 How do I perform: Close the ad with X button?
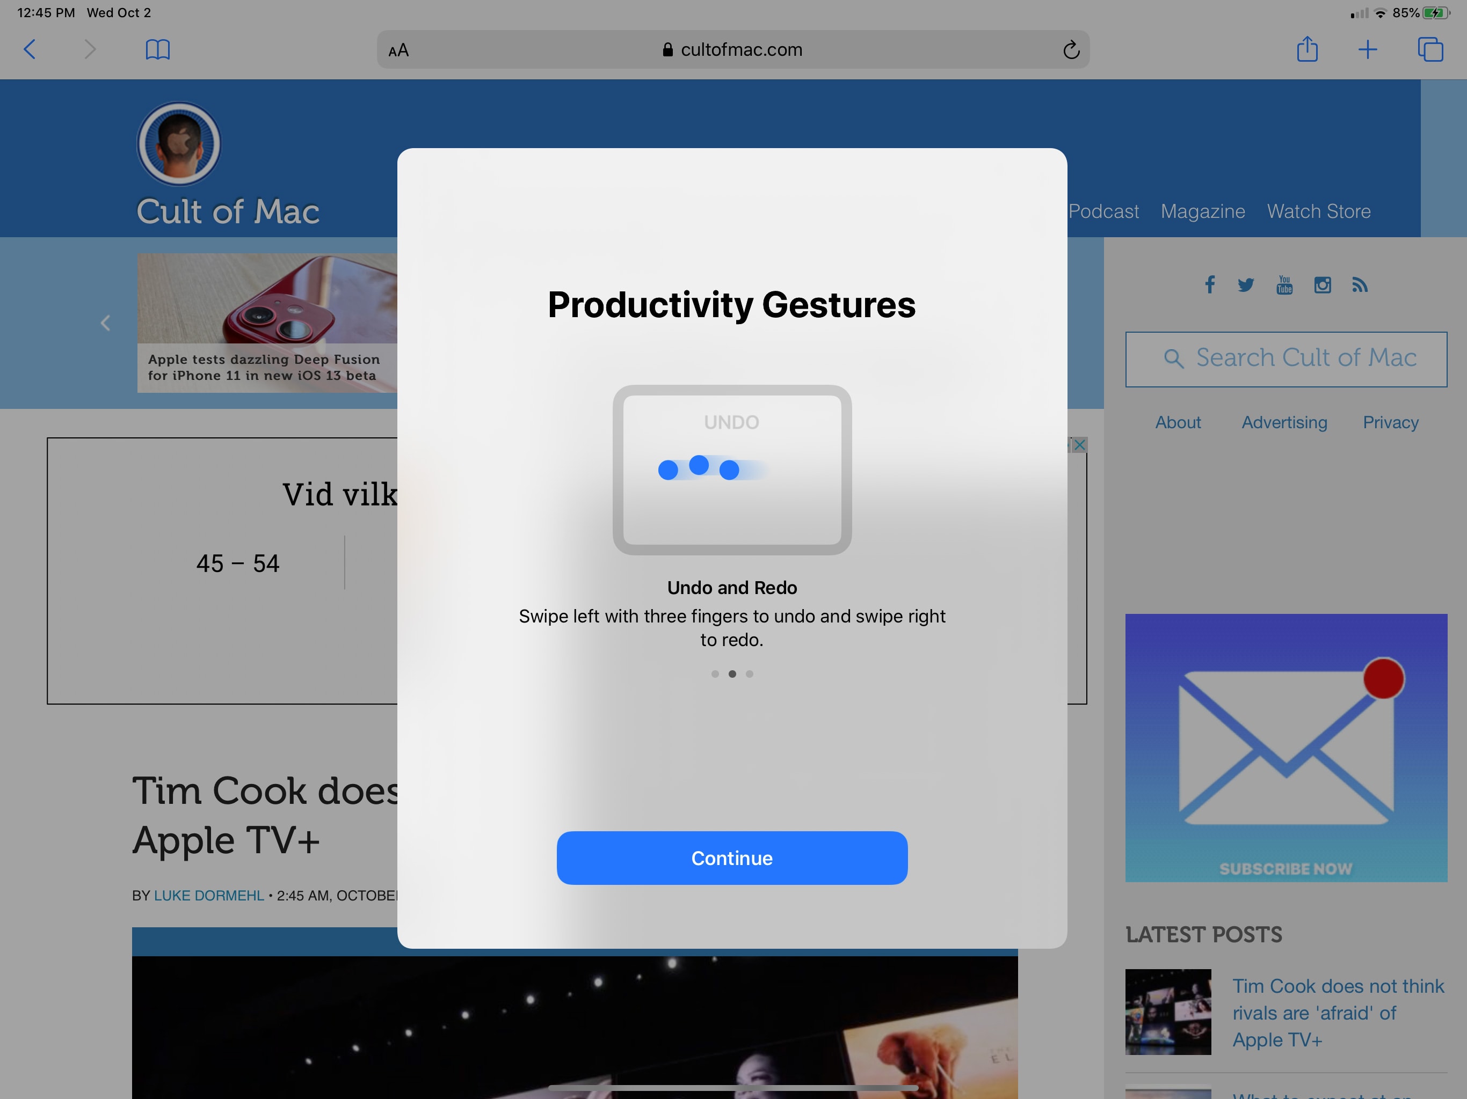[1079, 445]
